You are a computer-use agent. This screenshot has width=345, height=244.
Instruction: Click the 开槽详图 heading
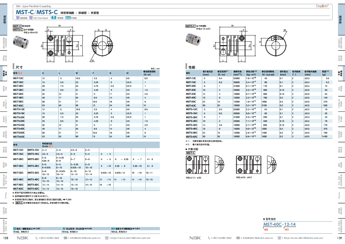[x=193, y=149]
